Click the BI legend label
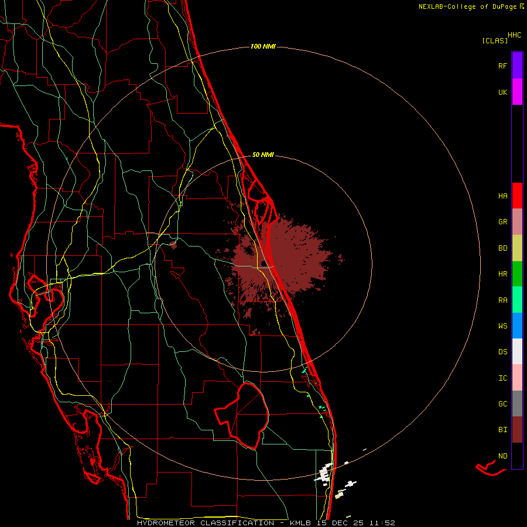527x527 pixels. [x=502, y=430]
